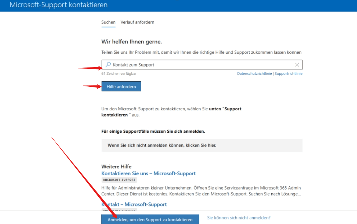
Task: Focus the Kontakt zum Support search field
Action: pyautogui.click(x=202, y=65)
